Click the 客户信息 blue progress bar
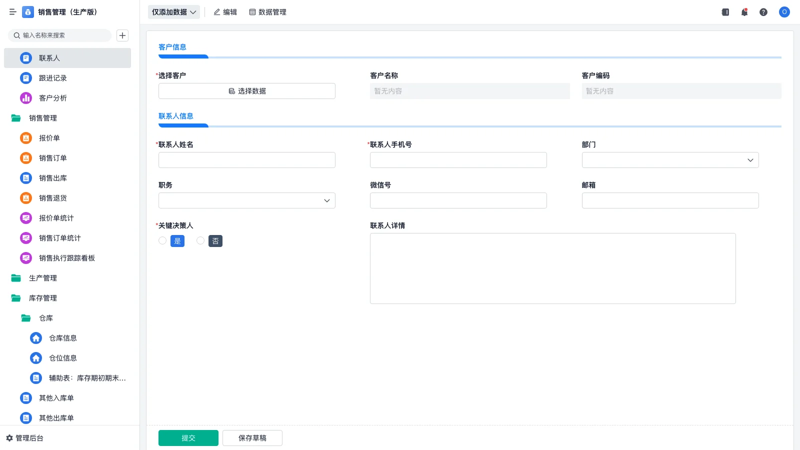This screenshot has width=800, height=450. 183,56
